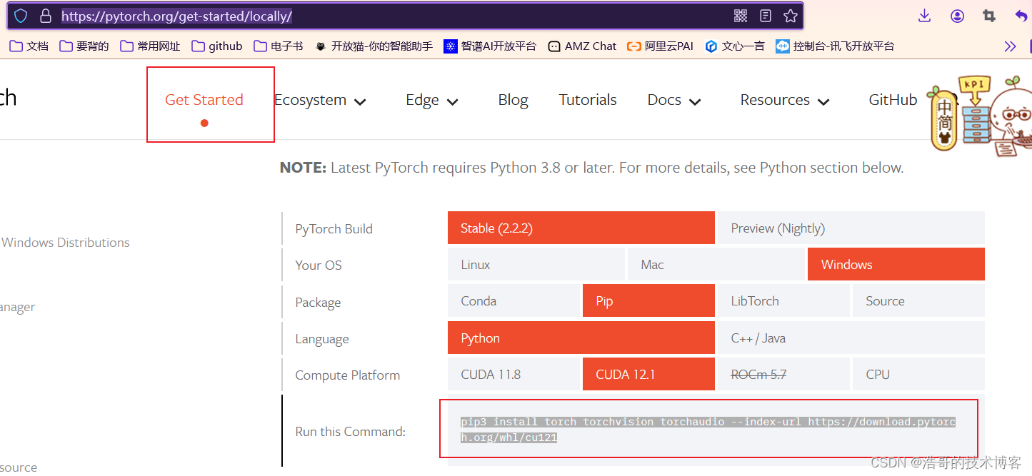Choose Mac as your OS
Viewport: 1032px width, 476px height.
click(716, 264)
